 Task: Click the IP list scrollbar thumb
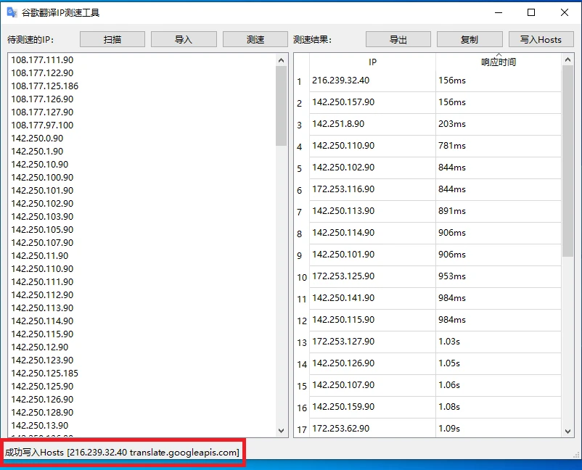(x=282, y=106)
